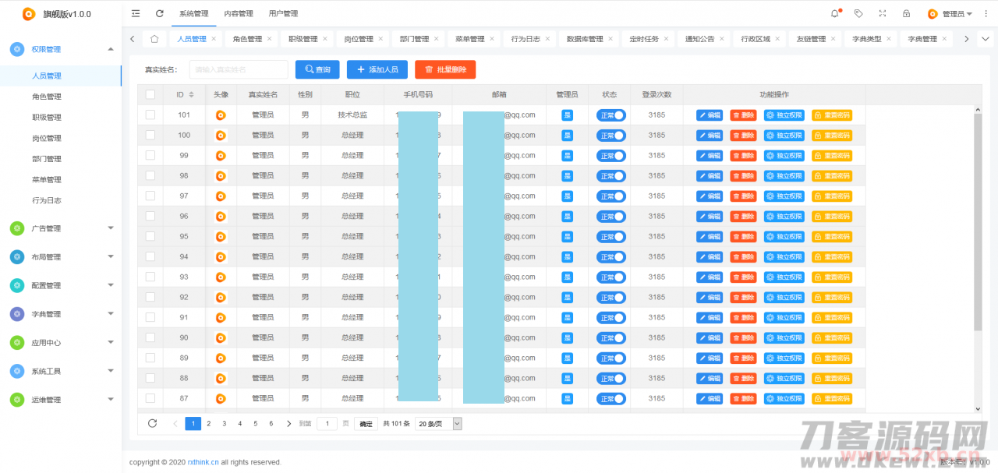Click the 批量删除 button

pyautogui.click(x=445, y=69)
